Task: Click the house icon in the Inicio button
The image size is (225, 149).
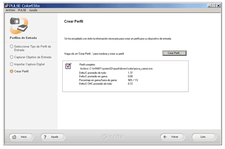Action: [14, 137]
